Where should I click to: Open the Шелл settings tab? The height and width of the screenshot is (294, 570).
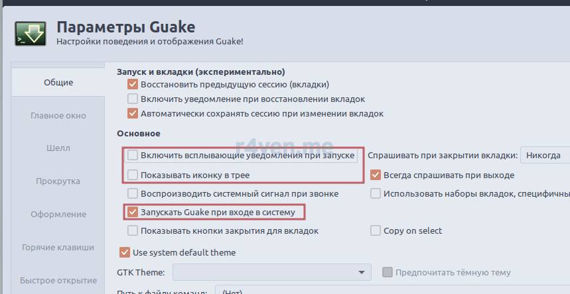[x=58, y=148]
